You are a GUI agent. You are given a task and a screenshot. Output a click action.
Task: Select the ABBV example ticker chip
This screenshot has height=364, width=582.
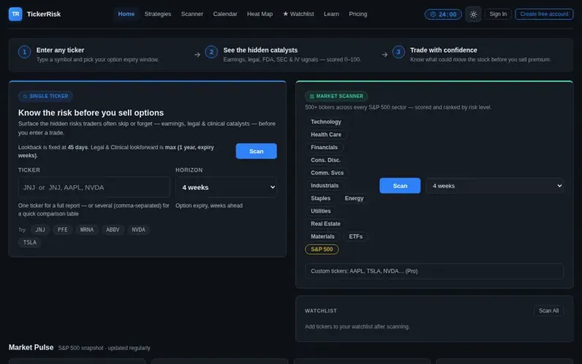(113, 230)
